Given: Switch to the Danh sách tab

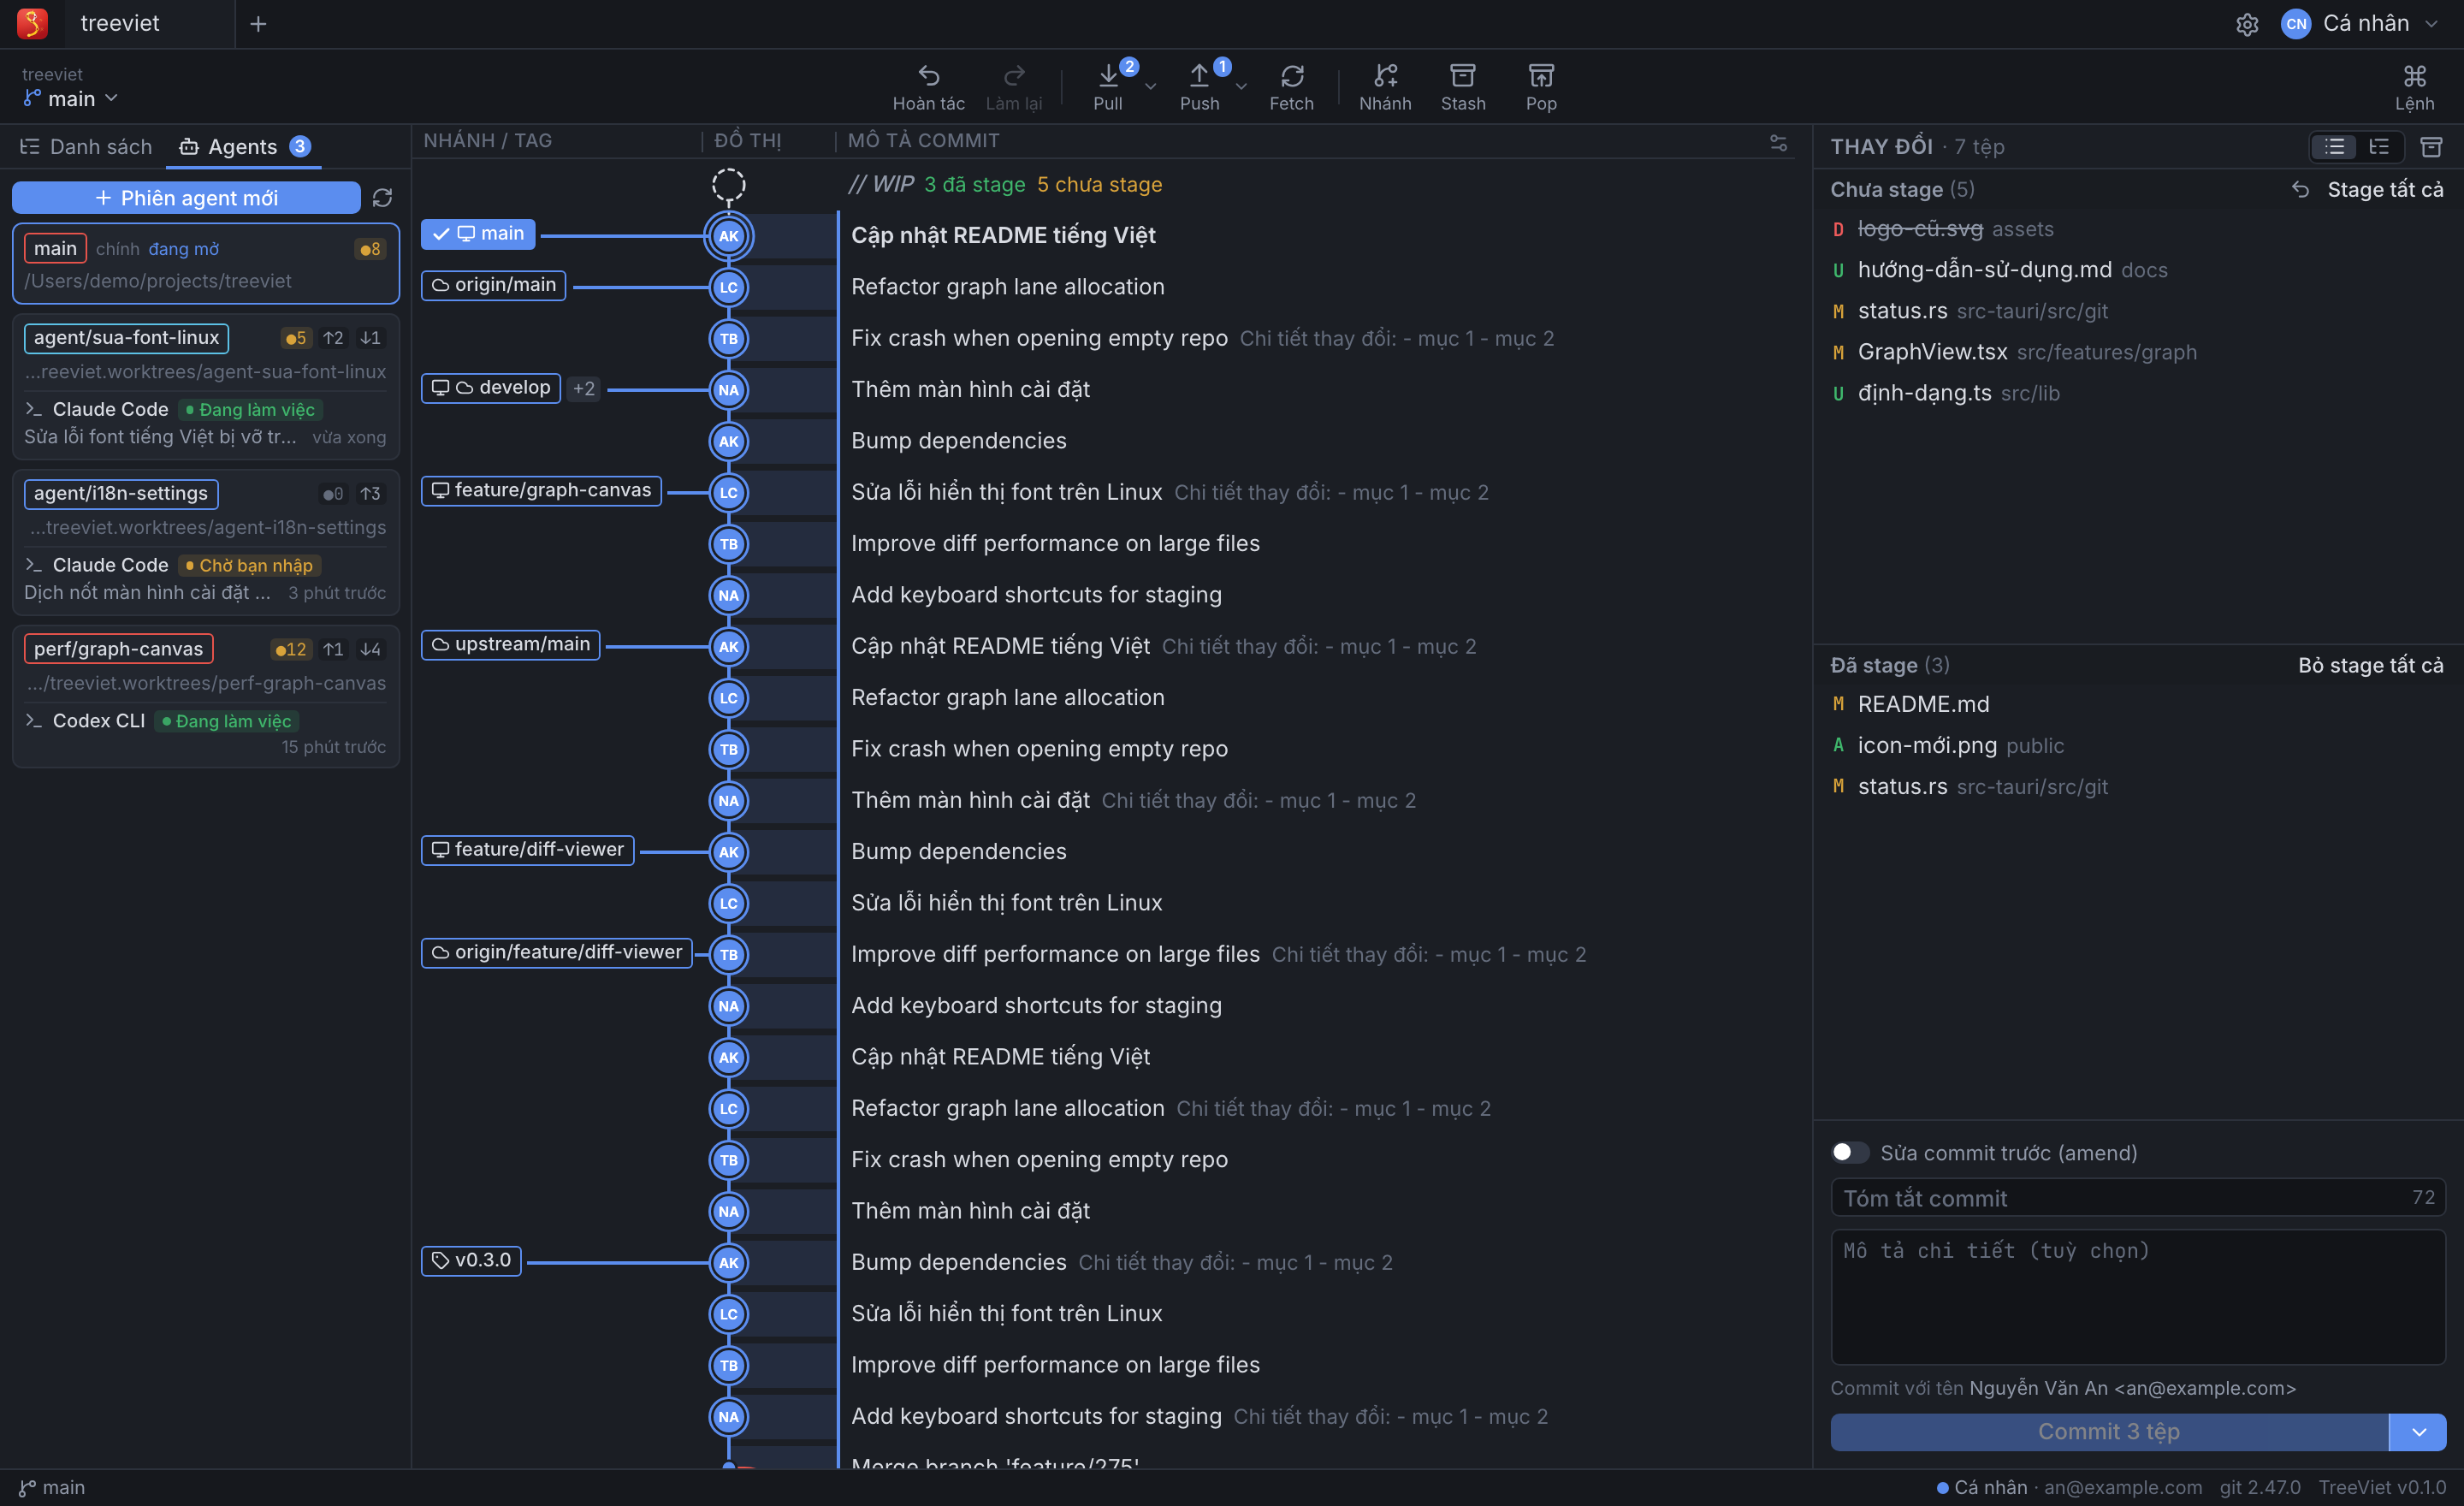Looking at the screenshot, I should click(86, 147).
